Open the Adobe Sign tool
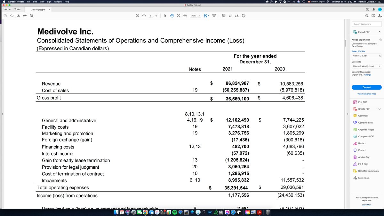The height and width of the screenshot is (216, 384). pos(364,157)
